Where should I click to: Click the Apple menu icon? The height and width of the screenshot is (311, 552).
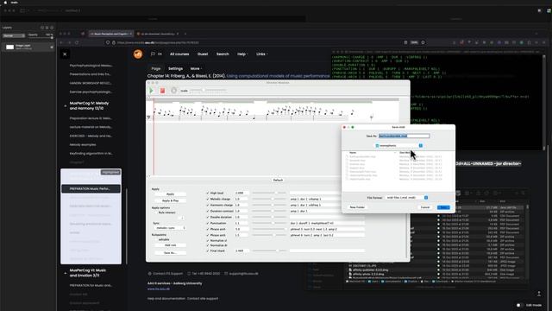click(5, 3)
